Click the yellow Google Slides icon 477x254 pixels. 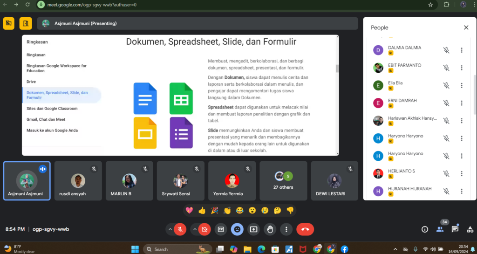[145, 133]
